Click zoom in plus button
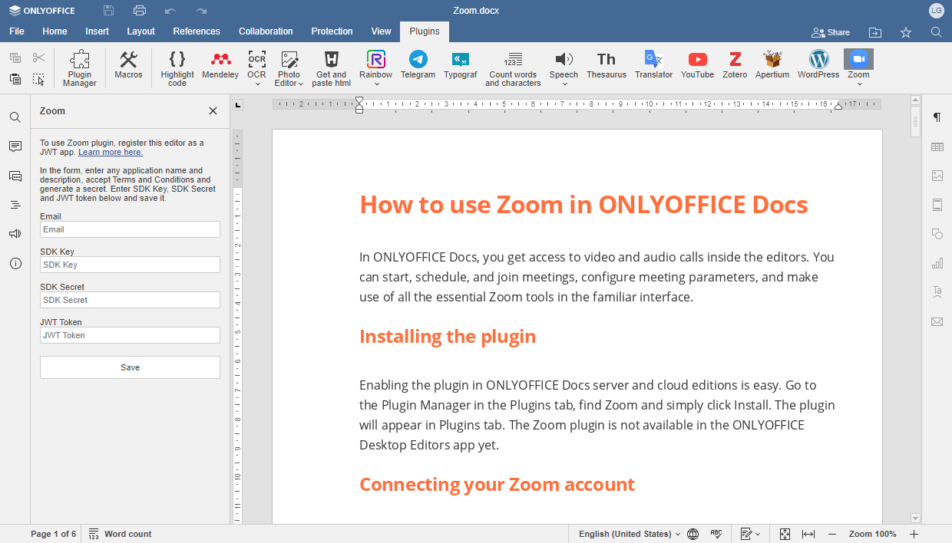The width and height of the screenshot is (952, 543). point(914,534)
